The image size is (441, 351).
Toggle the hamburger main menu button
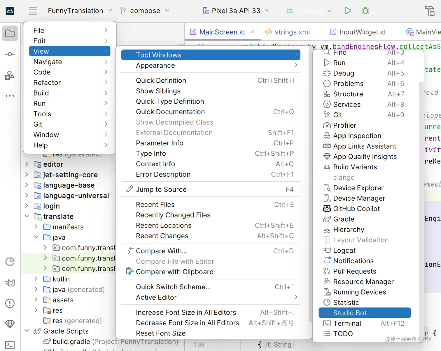coord(33,11)
